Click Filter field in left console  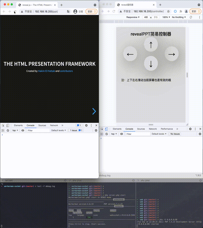pos(38,130)
